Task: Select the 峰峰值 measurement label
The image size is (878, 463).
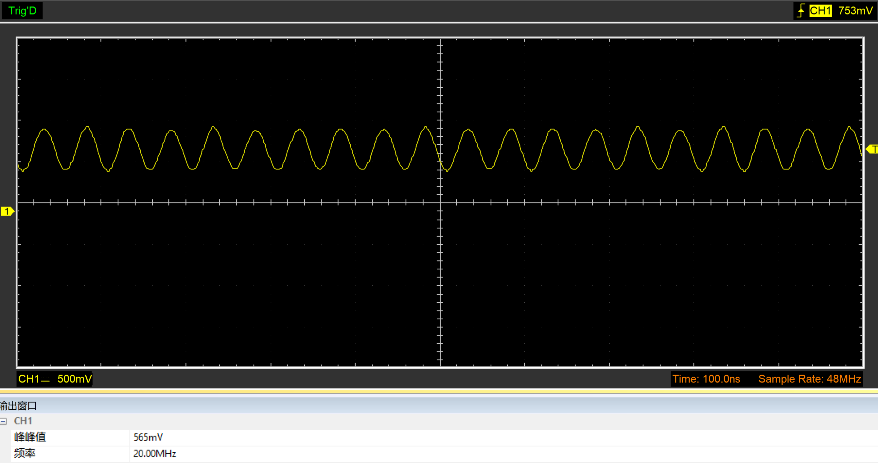Action: pos(30,437)
